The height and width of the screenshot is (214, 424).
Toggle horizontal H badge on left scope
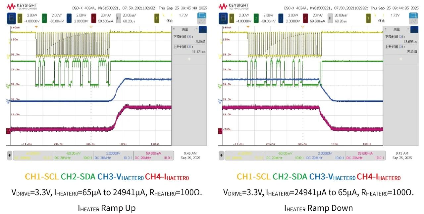click(x=118, y=18)
